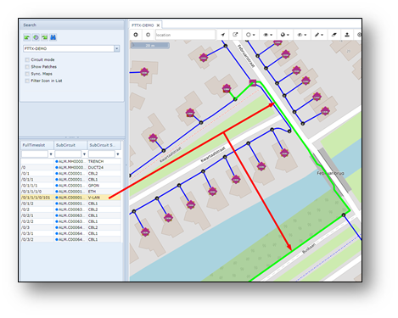
Task: Select the eraser tool in map toolbar
Action: point(334,35)
